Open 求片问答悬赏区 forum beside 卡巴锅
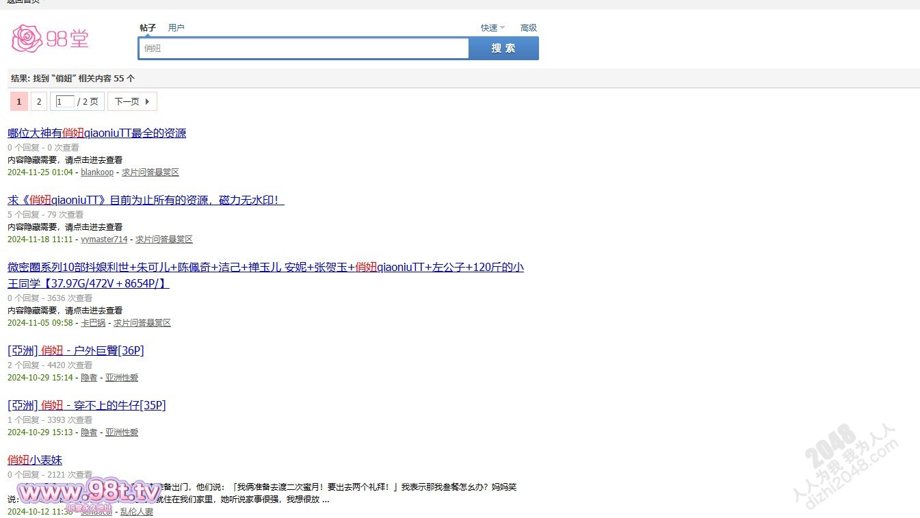920x518 pixels. 142,323
